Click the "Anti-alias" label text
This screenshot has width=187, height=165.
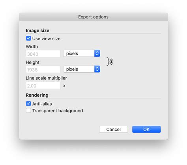click(42, 104)
